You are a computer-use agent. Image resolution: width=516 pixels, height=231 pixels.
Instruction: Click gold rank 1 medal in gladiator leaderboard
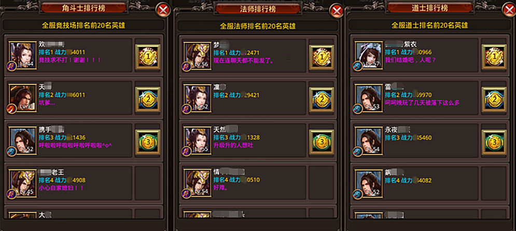click(148, 57)
